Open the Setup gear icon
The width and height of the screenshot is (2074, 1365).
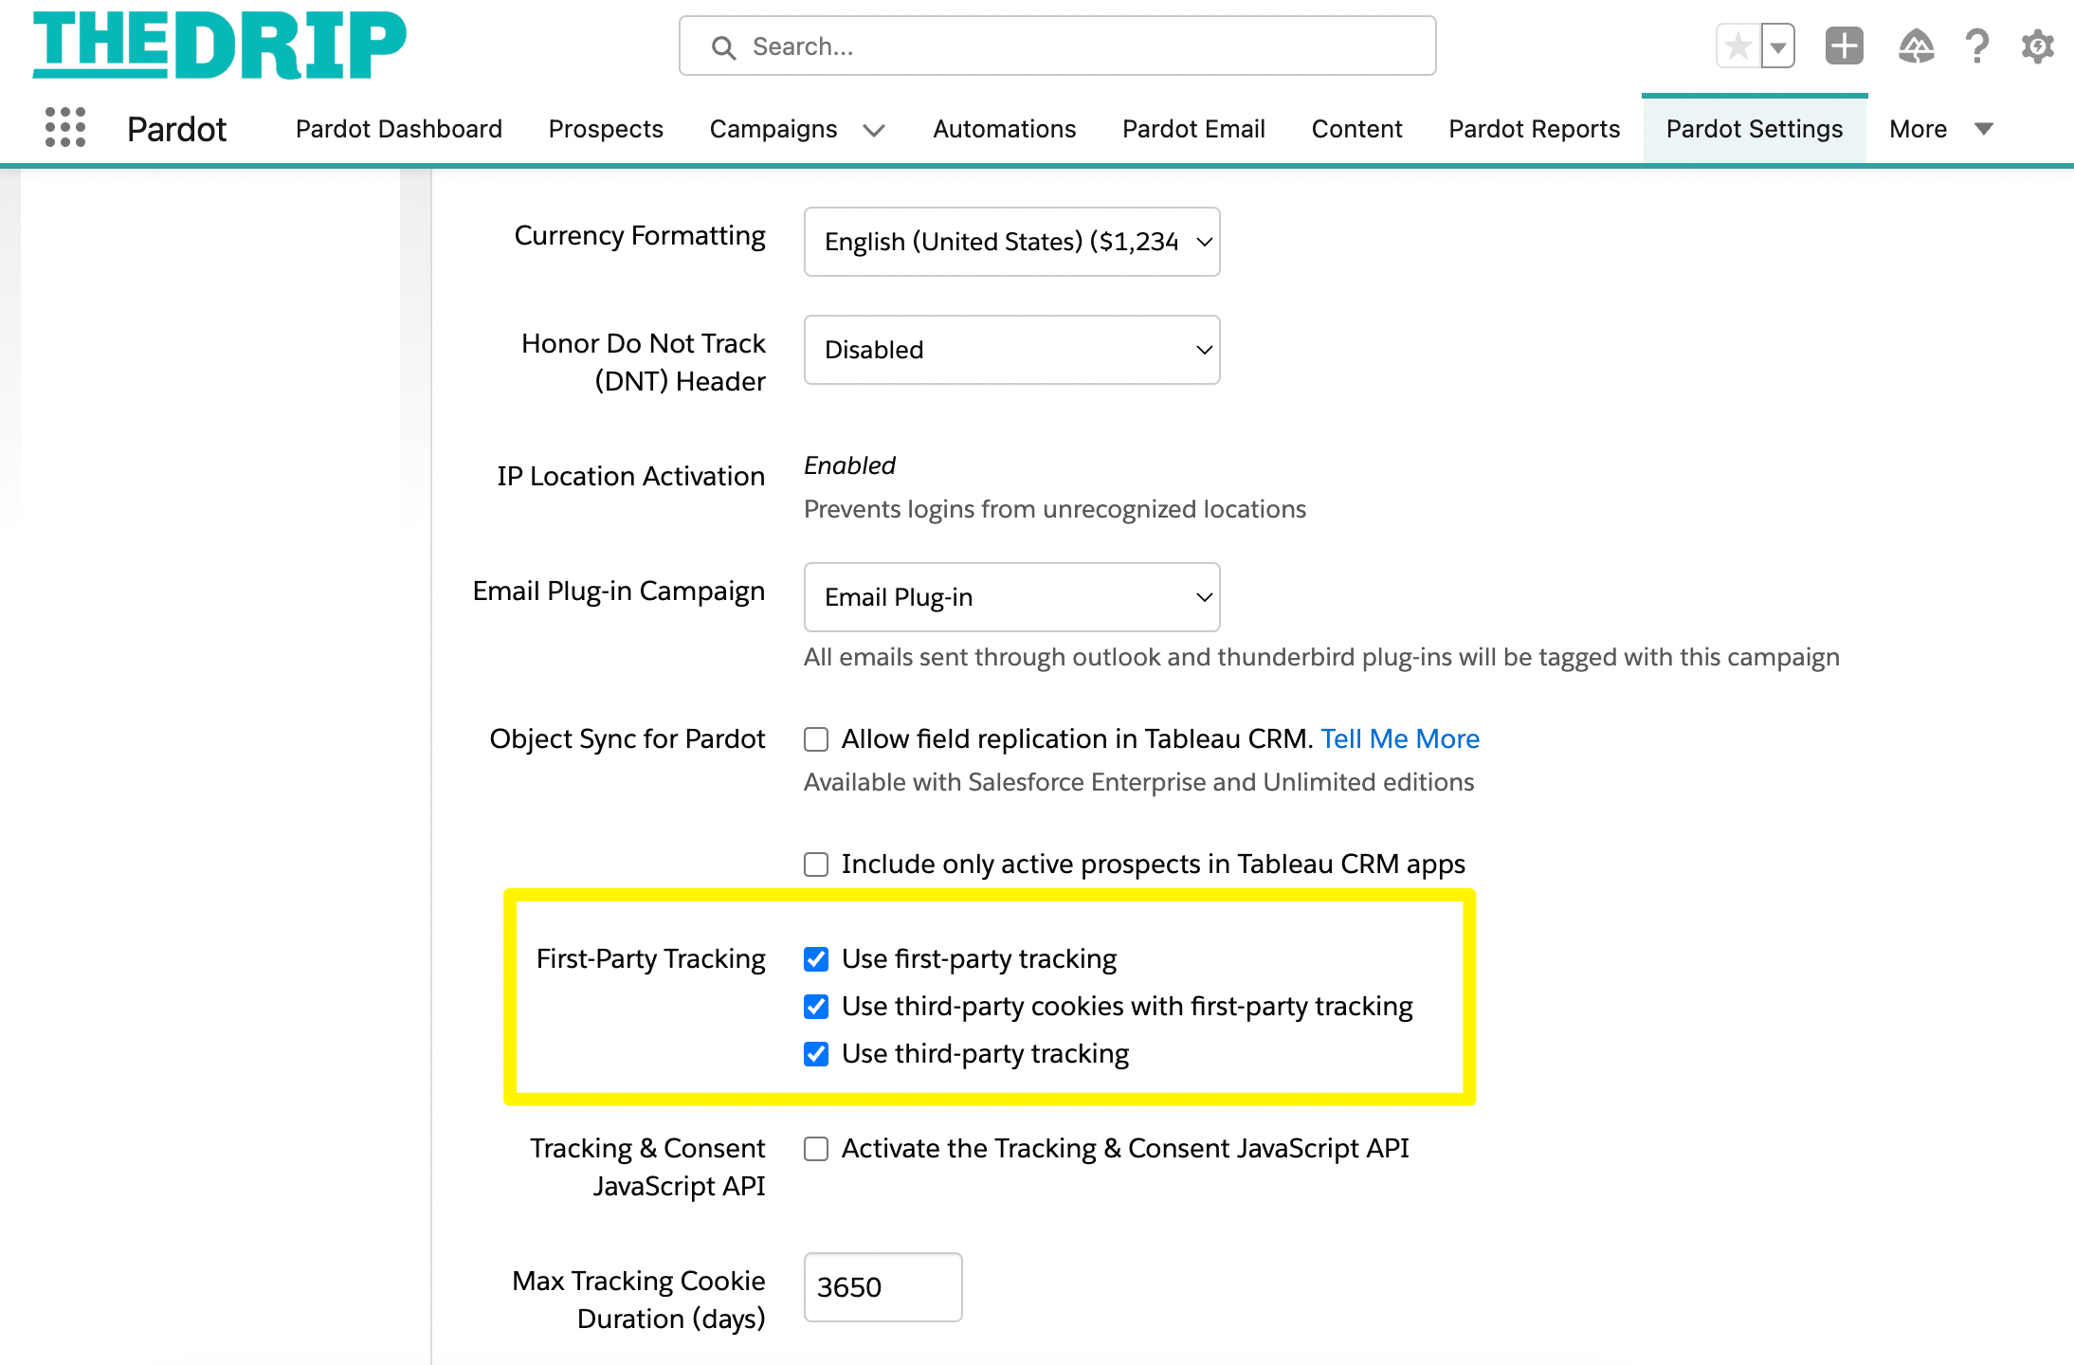2037,45
